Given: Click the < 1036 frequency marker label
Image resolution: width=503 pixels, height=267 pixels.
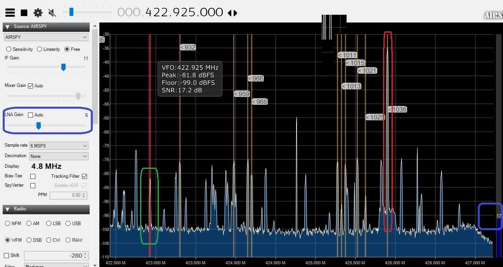Looking at the screenshot, I should coord(397,109).
